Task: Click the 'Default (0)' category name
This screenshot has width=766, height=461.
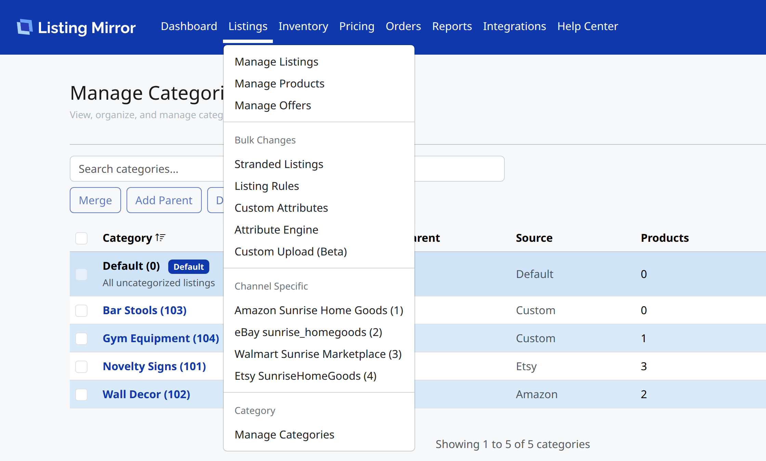Action: pyautogui.click(x=131, y=266)
